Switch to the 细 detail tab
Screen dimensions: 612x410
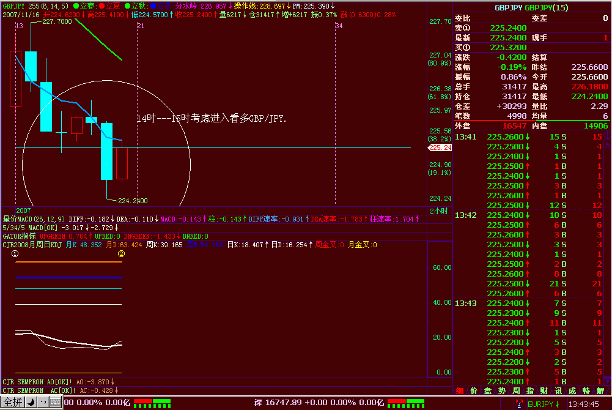pos(459,391)
